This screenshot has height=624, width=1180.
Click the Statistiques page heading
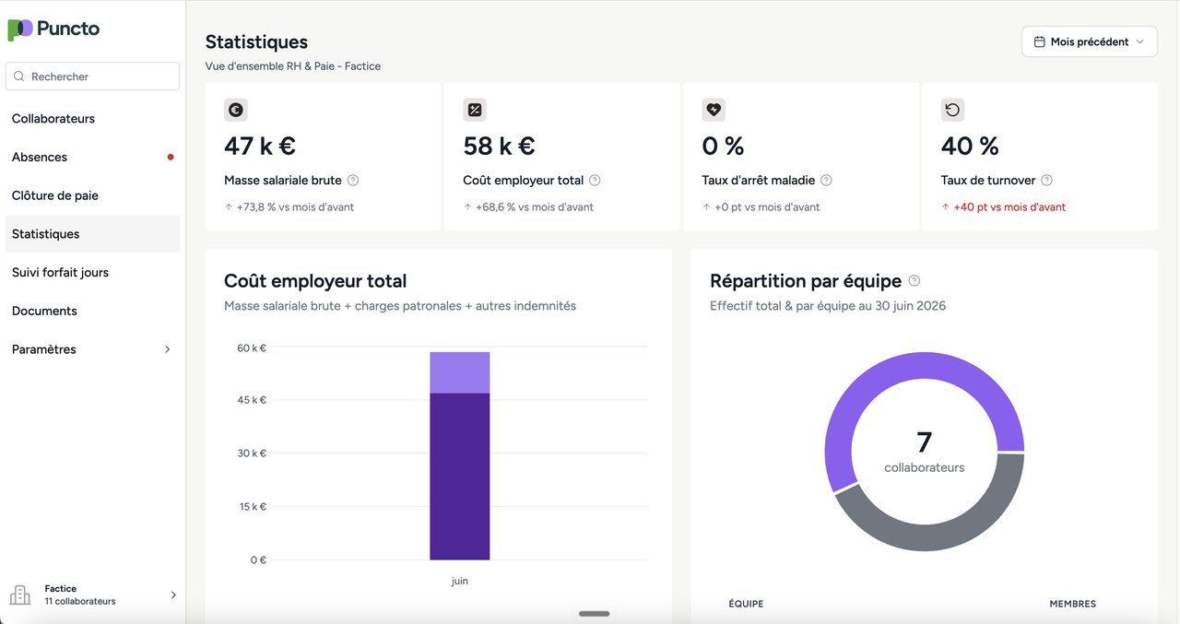256,41
